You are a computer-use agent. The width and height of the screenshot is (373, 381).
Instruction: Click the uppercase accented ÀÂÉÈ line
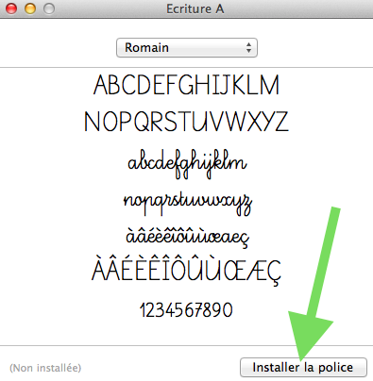pyautogui.click(x=186, y=271)
